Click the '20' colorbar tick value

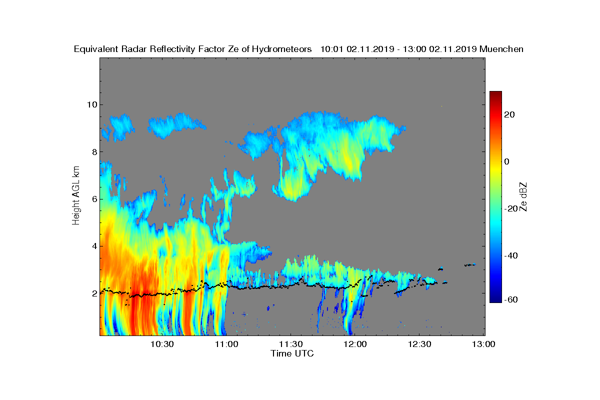click(x=509, y=114)
